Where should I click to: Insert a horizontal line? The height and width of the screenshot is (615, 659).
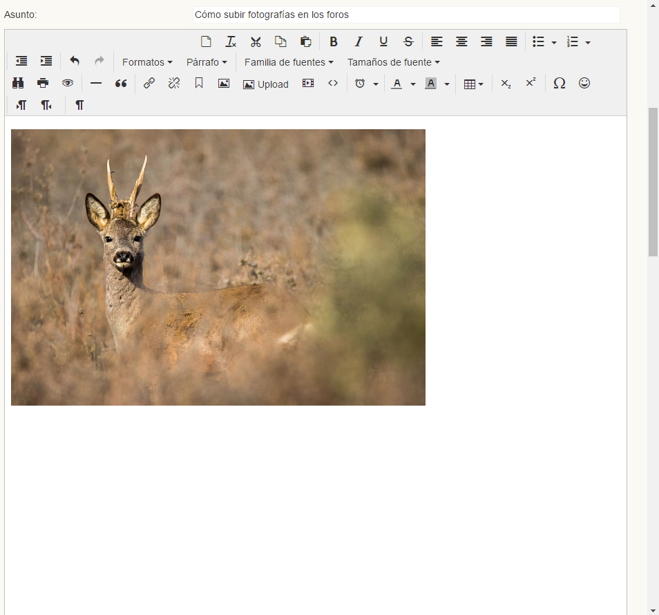tap(96, 83)
